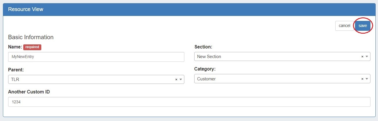Focus the Name field containing MyNewEntry

tap(96, 57)
